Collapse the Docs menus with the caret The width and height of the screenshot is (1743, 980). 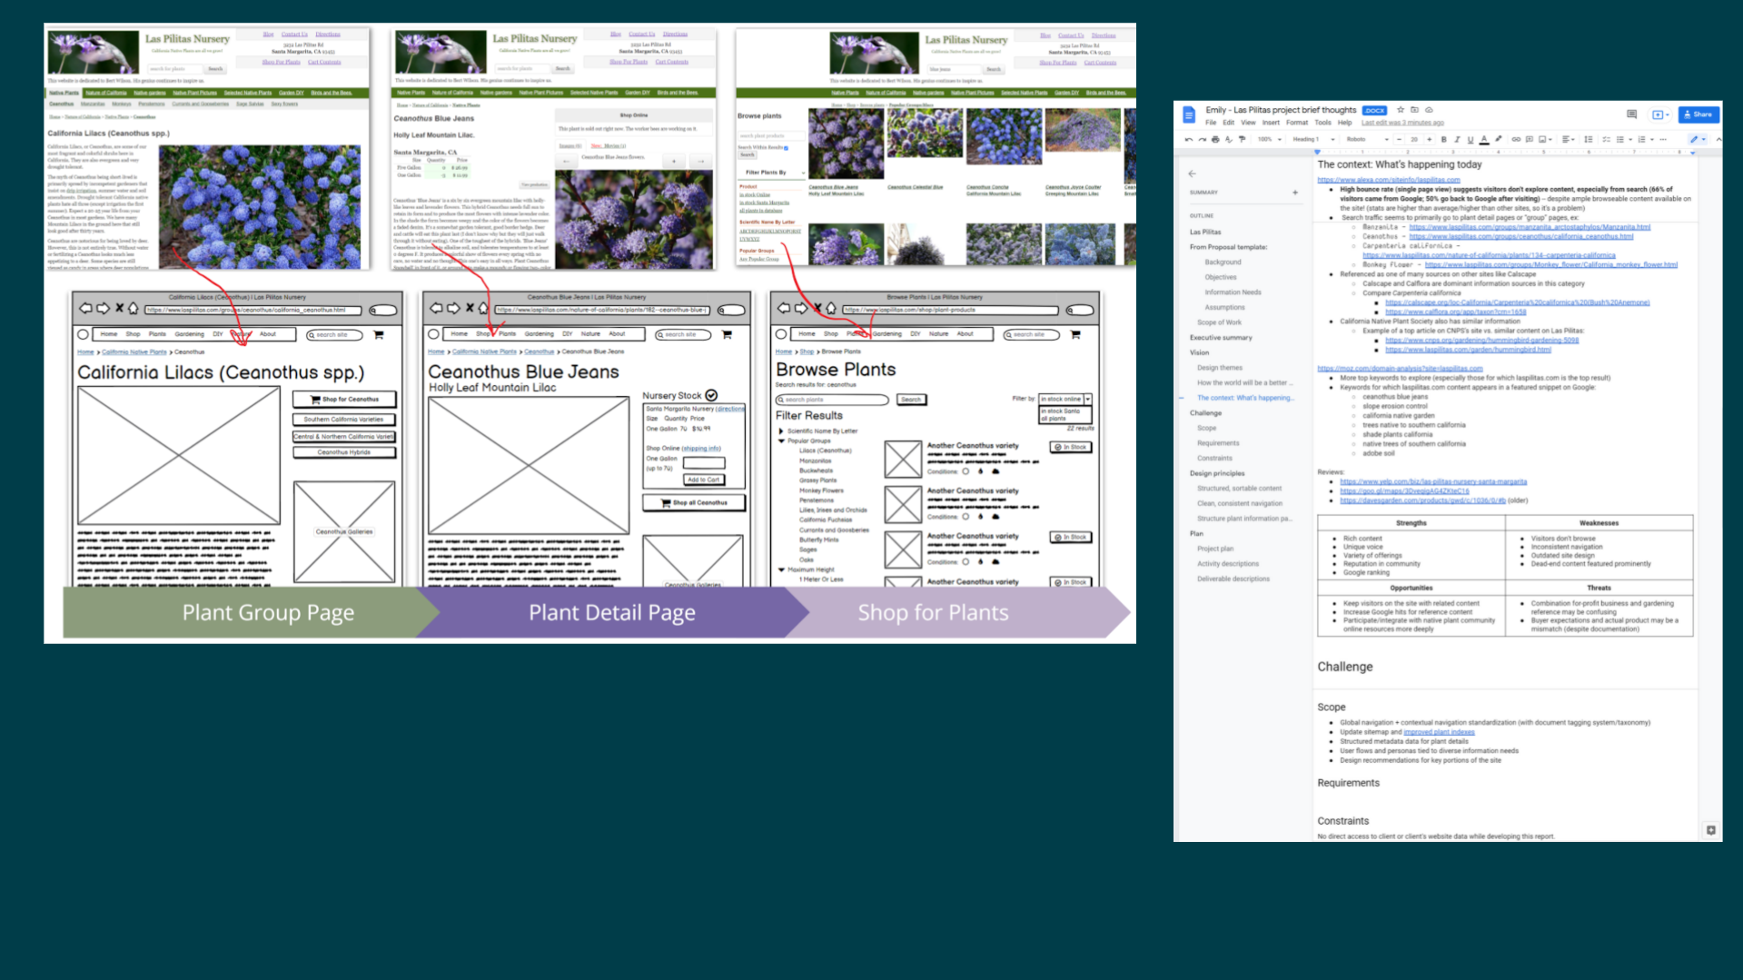point(1718,139)
